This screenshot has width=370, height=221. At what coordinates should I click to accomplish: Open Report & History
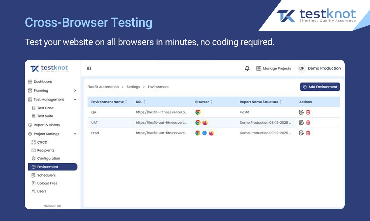pos(44,125)
